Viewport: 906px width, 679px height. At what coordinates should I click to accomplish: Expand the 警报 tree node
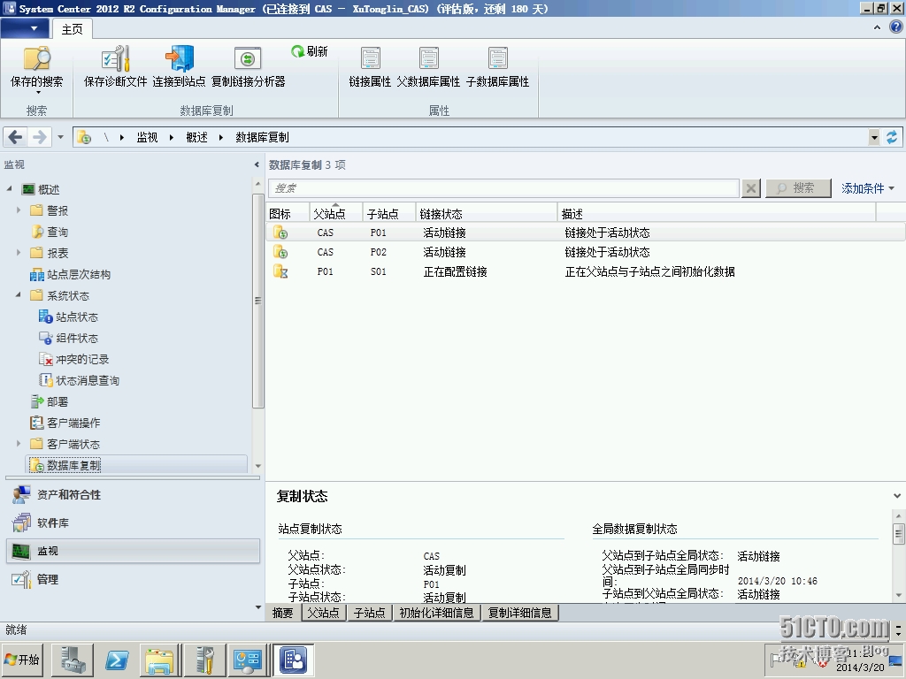tap(18, 210)
